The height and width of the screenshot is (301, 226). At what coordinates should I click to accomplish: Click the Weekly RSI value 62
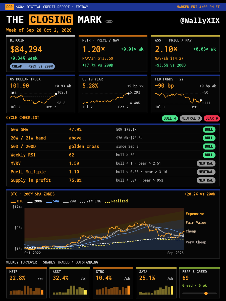click(72, 155)
